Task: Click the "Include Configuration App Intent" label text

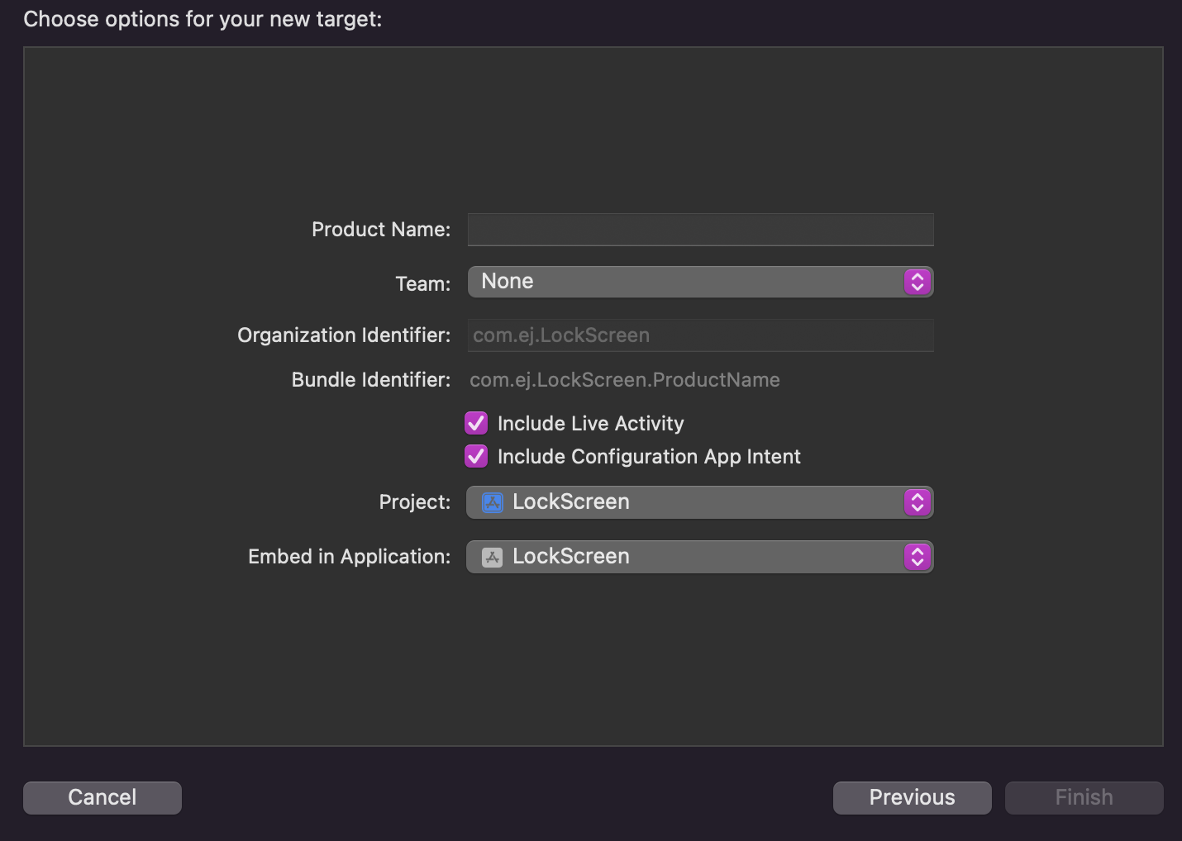Action: (x=649, y=457)
